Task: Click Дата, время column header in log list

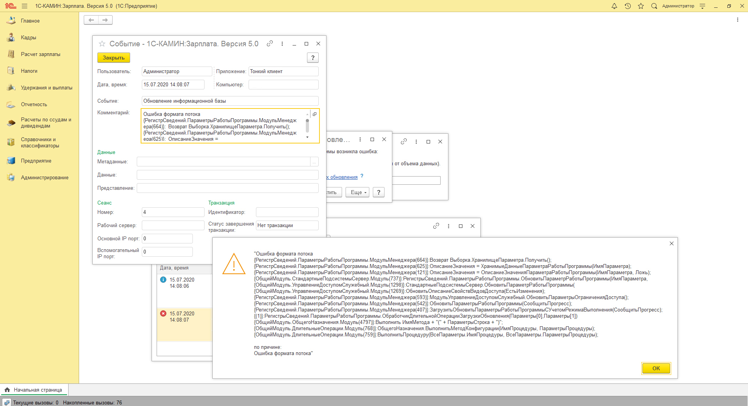Action: (184, 268)
